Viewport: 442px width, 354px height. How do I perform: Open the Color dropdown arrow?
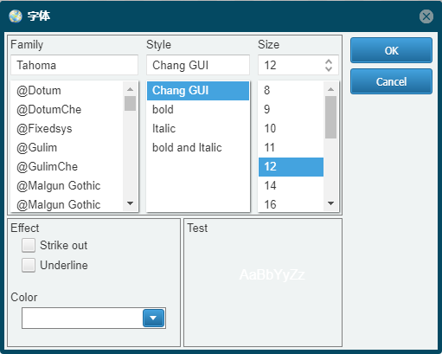point(153,318)
